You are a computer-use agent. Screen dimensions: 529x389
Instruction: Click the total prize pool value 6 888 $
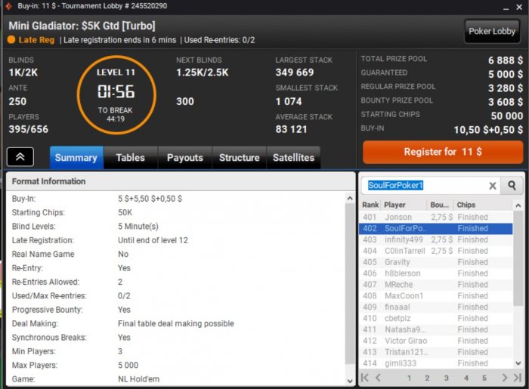(x=506, y=60)
